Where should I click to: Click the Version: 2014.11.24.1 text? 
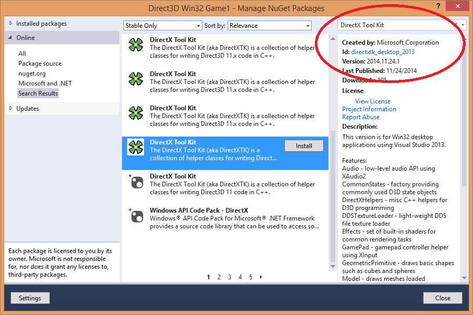pos(371,61)
